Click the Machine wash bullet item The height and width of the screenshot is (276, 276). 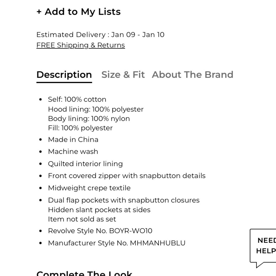point(73,152)
